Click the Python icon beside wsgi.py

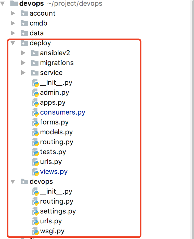35,231
